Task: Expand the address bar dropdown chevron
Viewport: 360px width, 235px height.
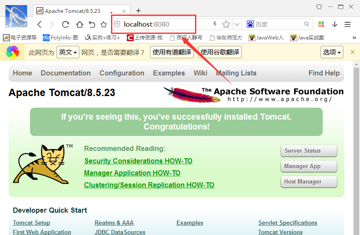Action: click(237, 24)
